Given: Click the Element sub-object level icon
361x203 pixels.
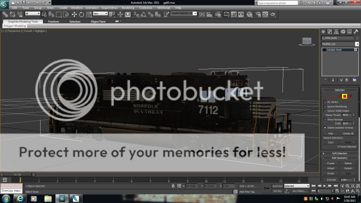Looking at the screenshot, I should pos(350,96).
